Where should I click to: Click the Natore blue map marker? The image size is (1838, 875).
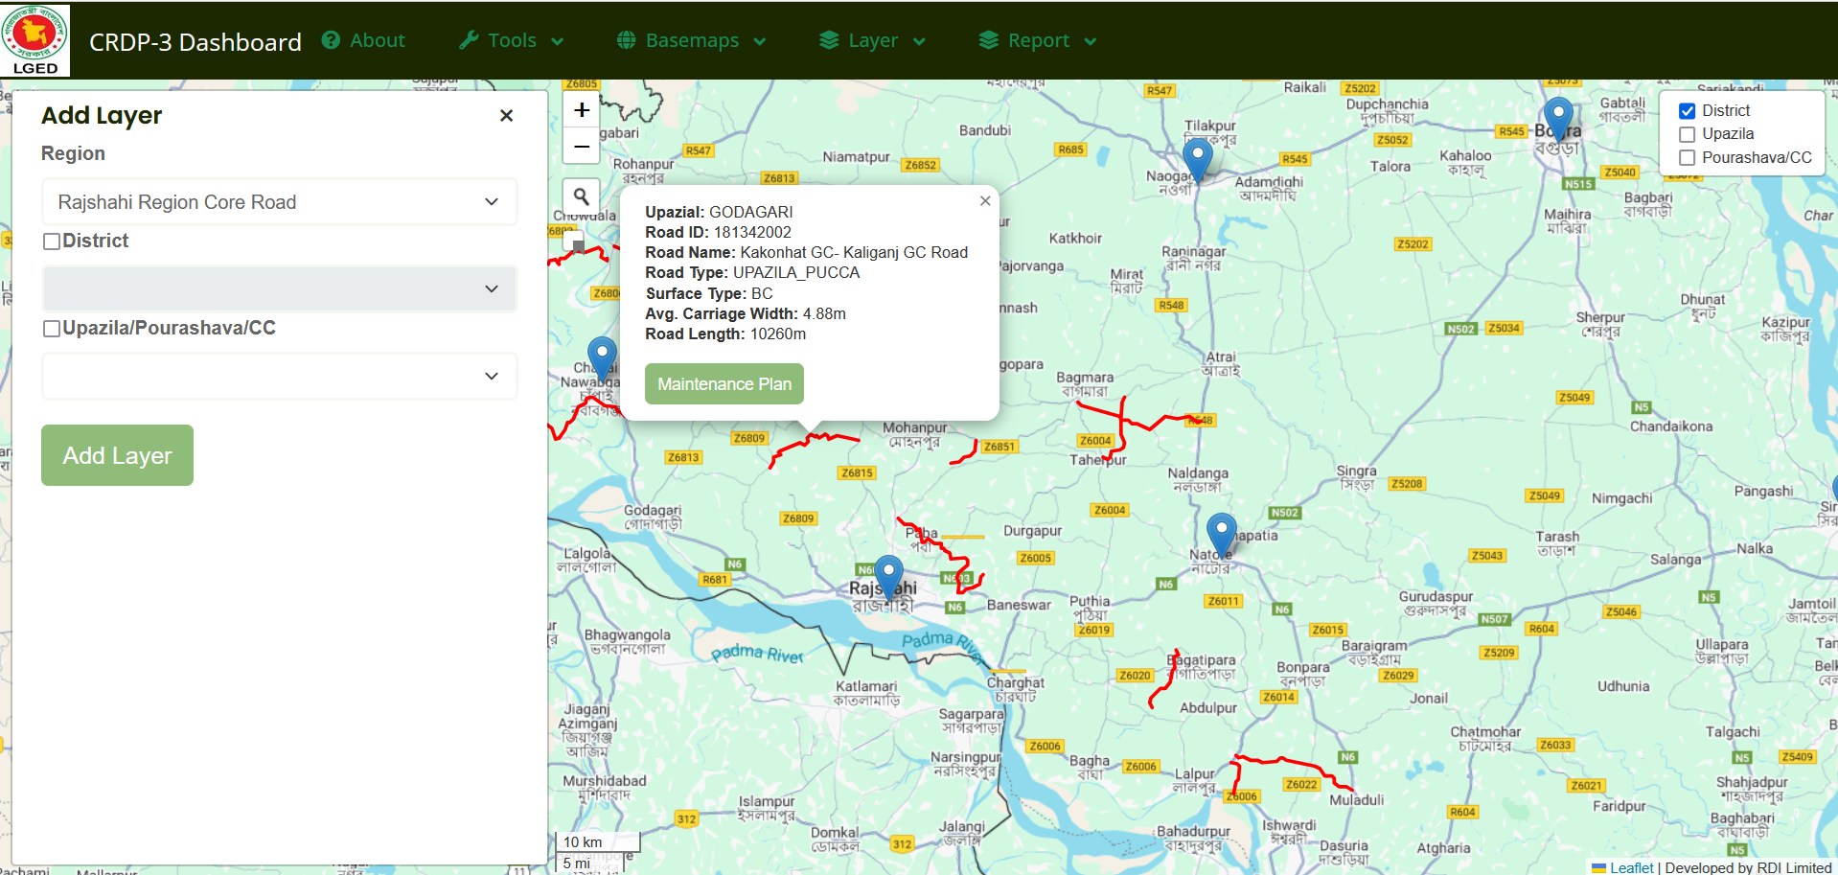1221,532
